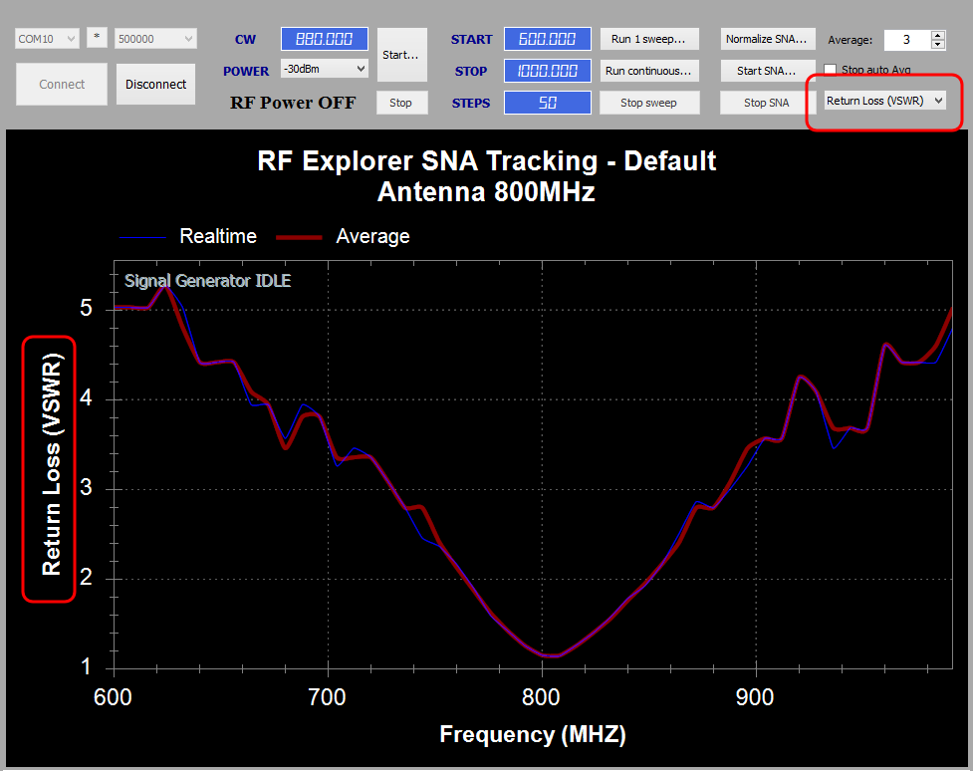Click the 600 frequency axis tick label
The width and height of the screenshot is (973, 771).
tap(113, 697)
